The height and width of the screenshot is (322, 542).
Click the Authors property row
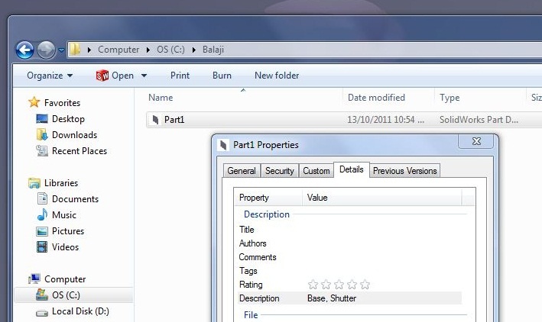350,243
